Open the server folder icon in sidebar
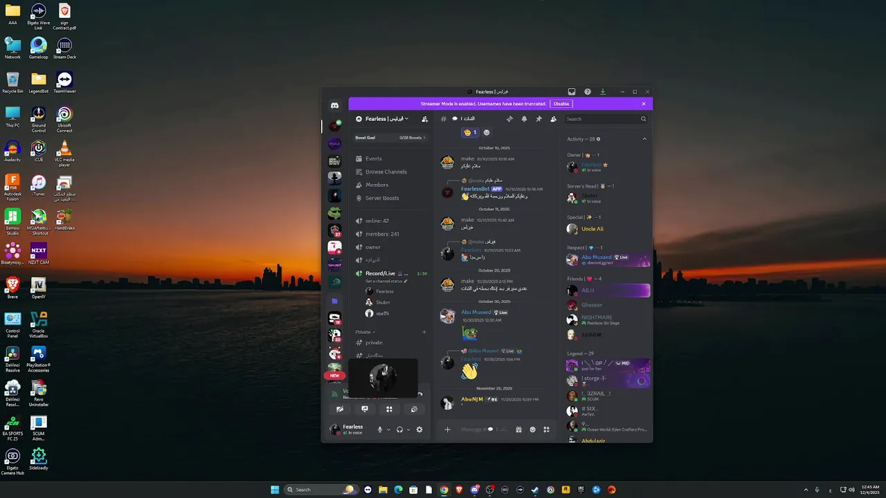 tap(334, 301)
